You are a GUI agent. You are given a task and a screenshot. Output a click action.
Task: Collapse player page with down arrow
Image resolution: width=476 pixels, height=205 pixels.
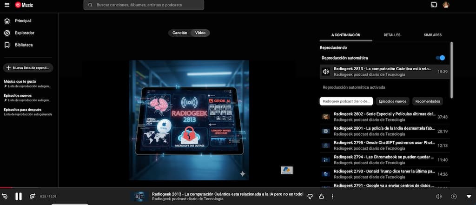point(469,196)
